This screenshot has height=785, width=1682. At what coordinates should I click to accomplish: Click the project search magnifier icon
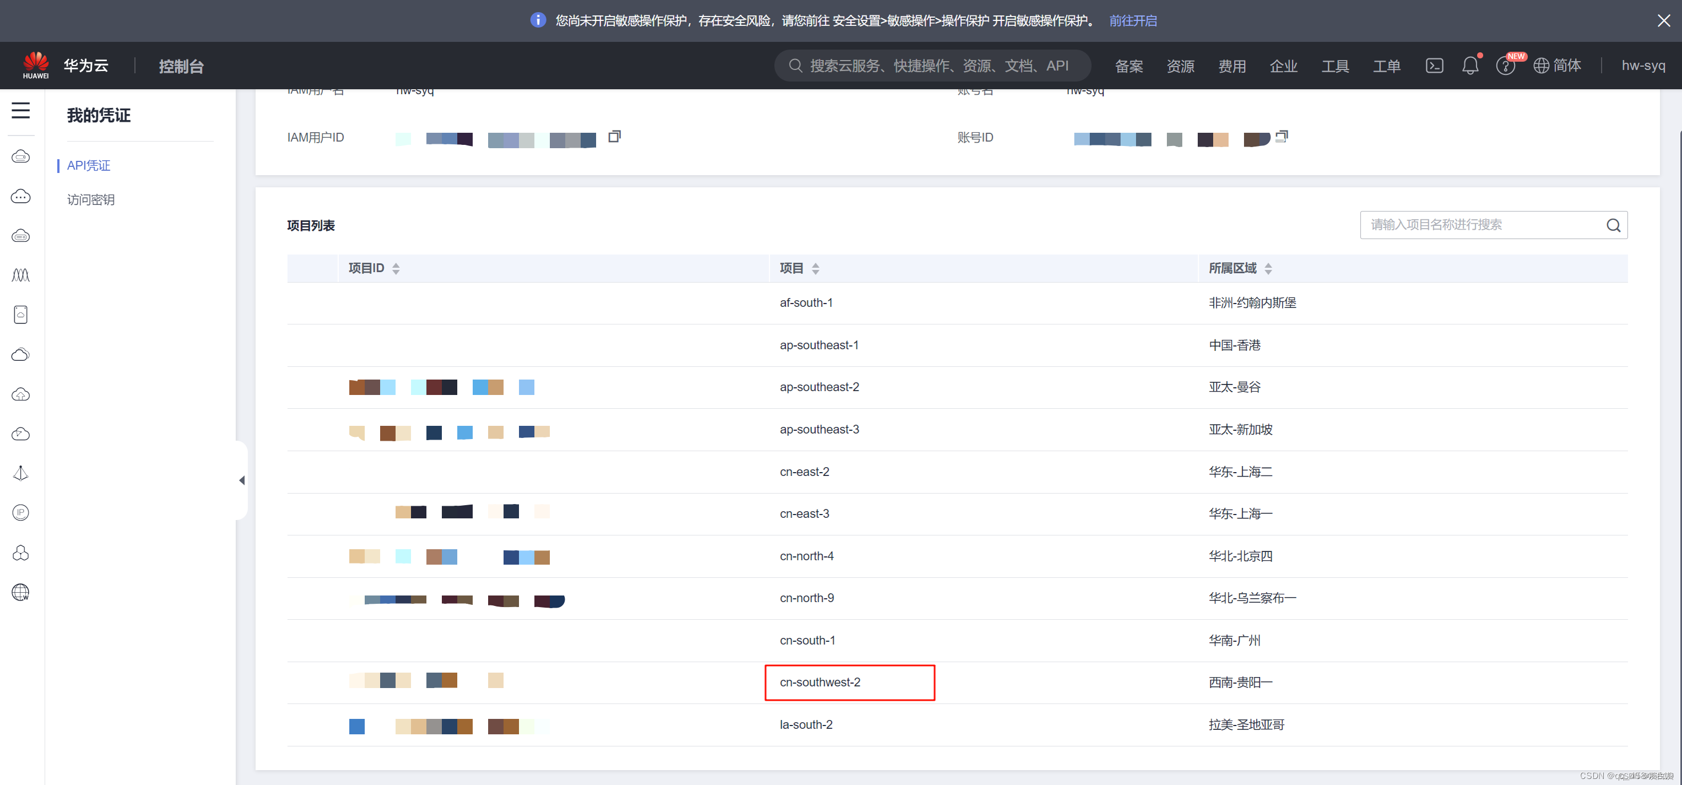tap(1614, 225)
